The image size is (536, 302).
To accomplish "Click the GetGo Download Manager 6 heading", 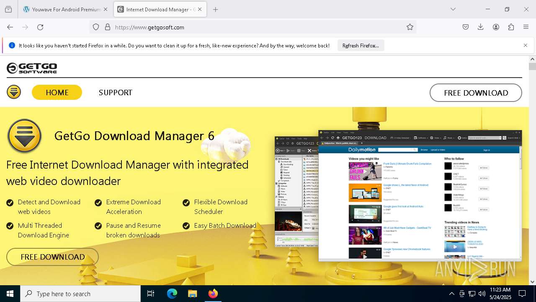I will (134, 136).
